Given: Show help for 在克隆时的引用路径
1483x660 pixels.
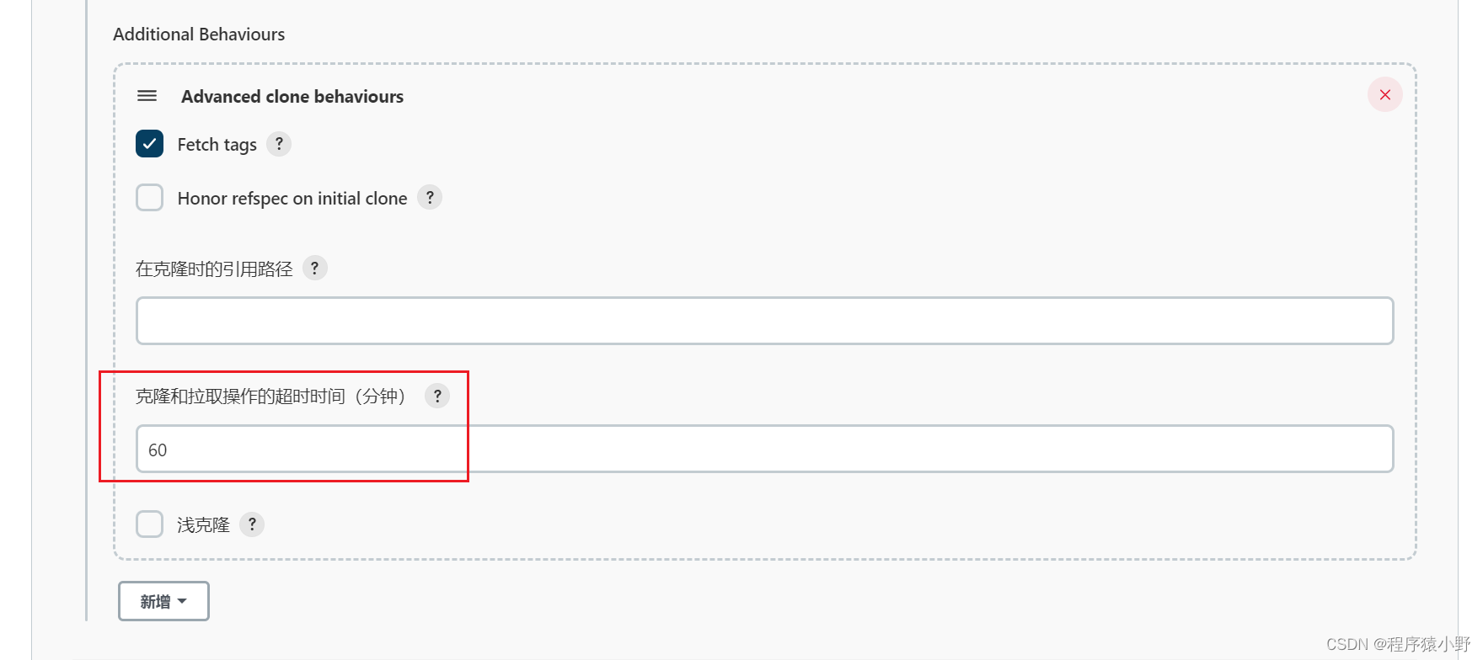Looking at the screenshot, I should [314, 269].
